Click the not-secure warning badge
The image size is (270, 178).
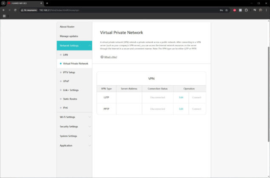(29, 10)
